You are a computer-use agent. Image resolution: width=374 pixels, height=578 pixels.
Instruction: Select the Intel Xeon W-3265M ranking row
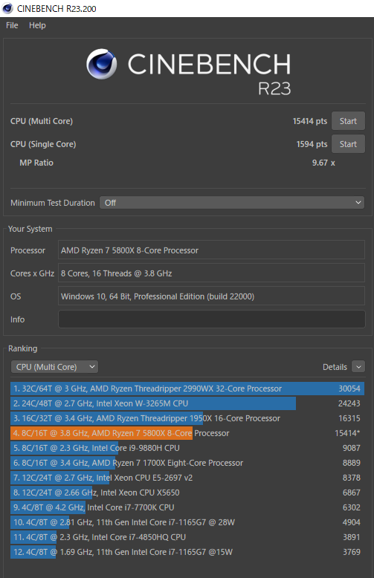187,403
